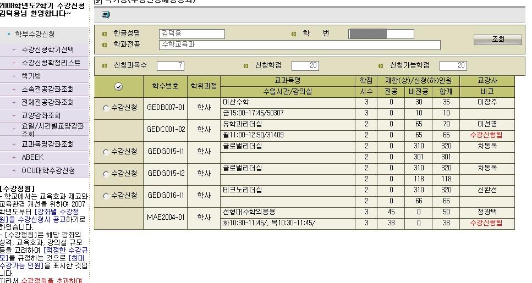Screen dimensions: 532x283
Task: Open 전체전공강좌조회 sidebar menu
Action: 47,102
